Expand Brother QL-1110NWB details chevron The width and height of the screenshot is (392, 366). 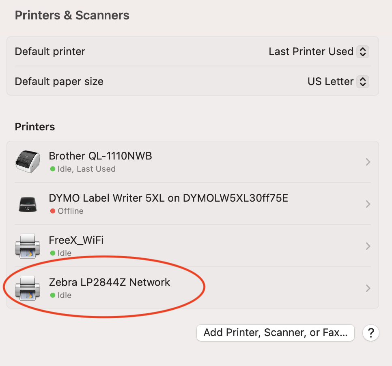click(x=368, y=162)
